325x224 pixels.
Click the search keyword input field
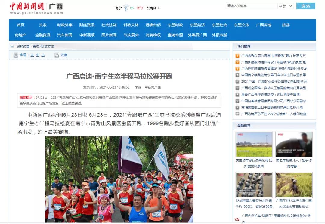tap(251, 6)
